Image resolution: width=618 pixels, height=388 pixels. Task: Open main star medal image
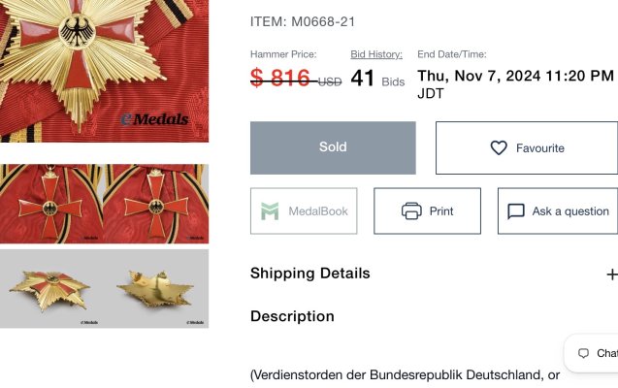pos(104,71)
